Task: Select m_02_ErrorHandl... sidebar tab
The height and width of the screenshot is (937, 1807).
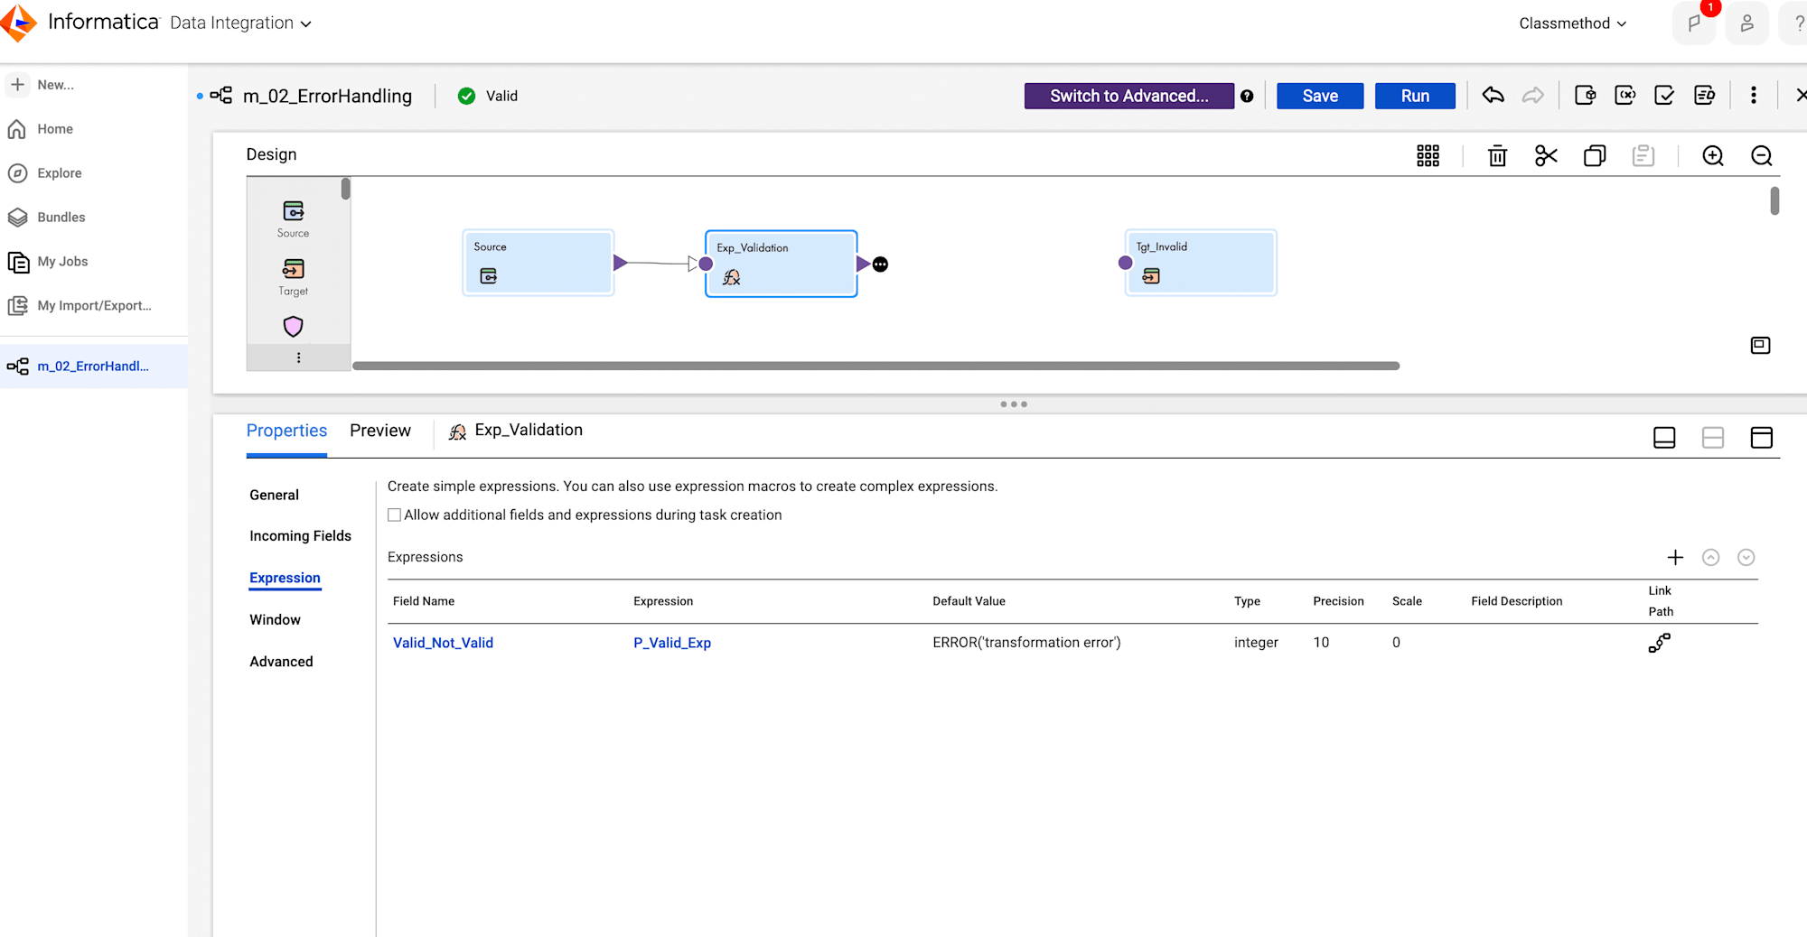Action: tap(94, 366)
